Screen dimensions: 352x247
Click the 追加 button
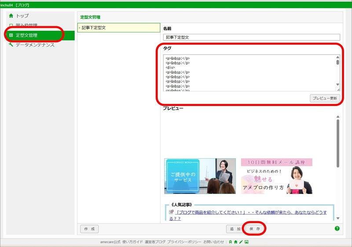pyautogui.click(x=235, y=229)
